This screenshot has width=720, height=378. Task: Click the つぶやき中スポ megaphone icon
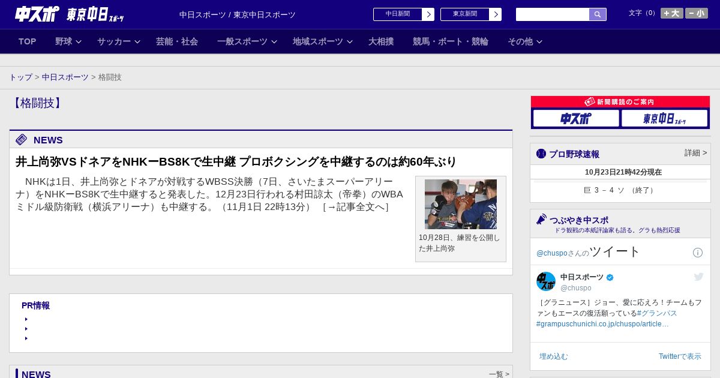(541, 220)
